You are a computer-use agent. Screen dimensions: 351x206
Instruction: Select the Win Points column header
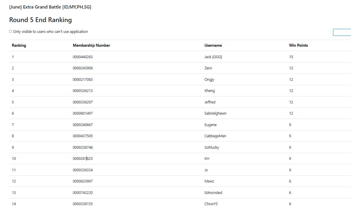click(x=298, y=45)
